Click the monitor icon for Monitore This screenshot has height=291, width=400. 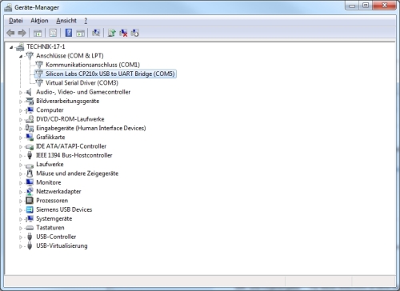pos(30,182)
